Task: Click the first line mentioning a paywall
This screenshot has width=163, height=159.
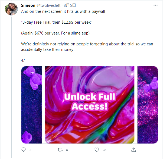Action: (x=63, y=12)
